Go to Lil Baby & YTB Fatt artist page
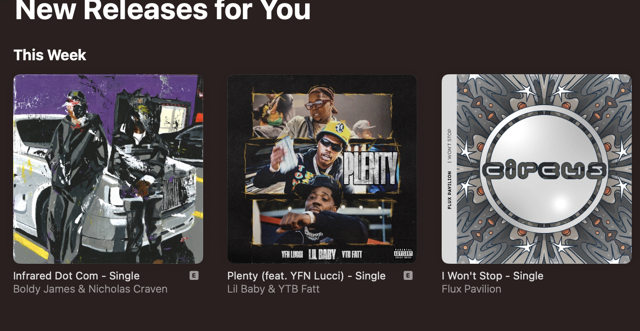 click(x=274, y=289)
